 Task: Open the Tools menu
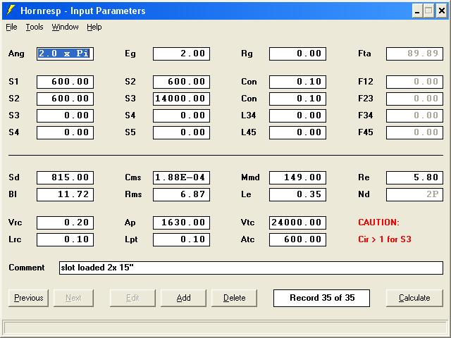[35, 27]
